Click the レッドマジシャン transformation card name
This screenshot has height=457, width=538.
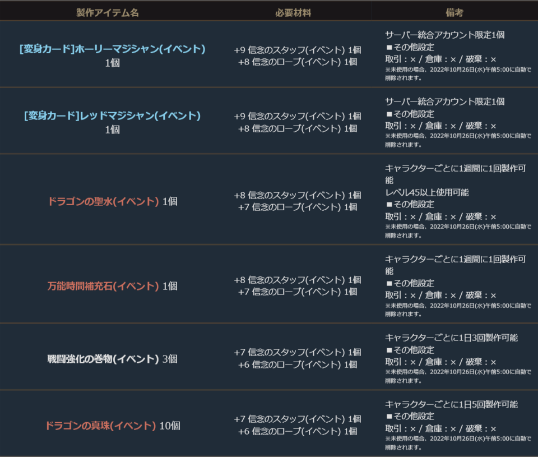click(x=112, y=116)
